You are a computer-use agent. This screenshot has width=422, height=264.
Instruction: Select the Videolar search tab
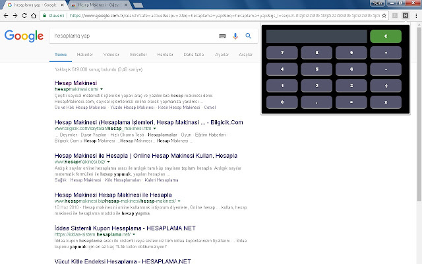tap(111, 55)
